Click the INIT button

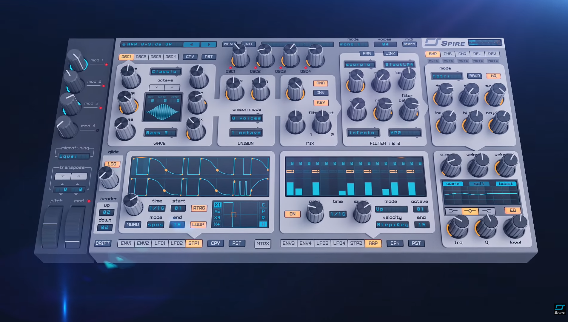(248, 44)
